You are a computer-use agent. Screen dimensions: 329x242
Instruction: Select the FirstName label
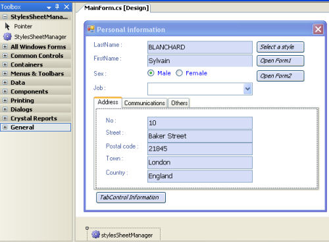107,59
